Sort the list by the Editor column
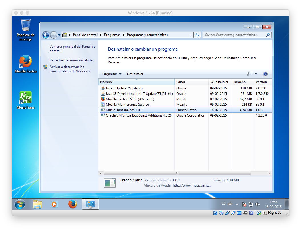The height and width of the screenshot is (230, 301). (x=191, y=82)
